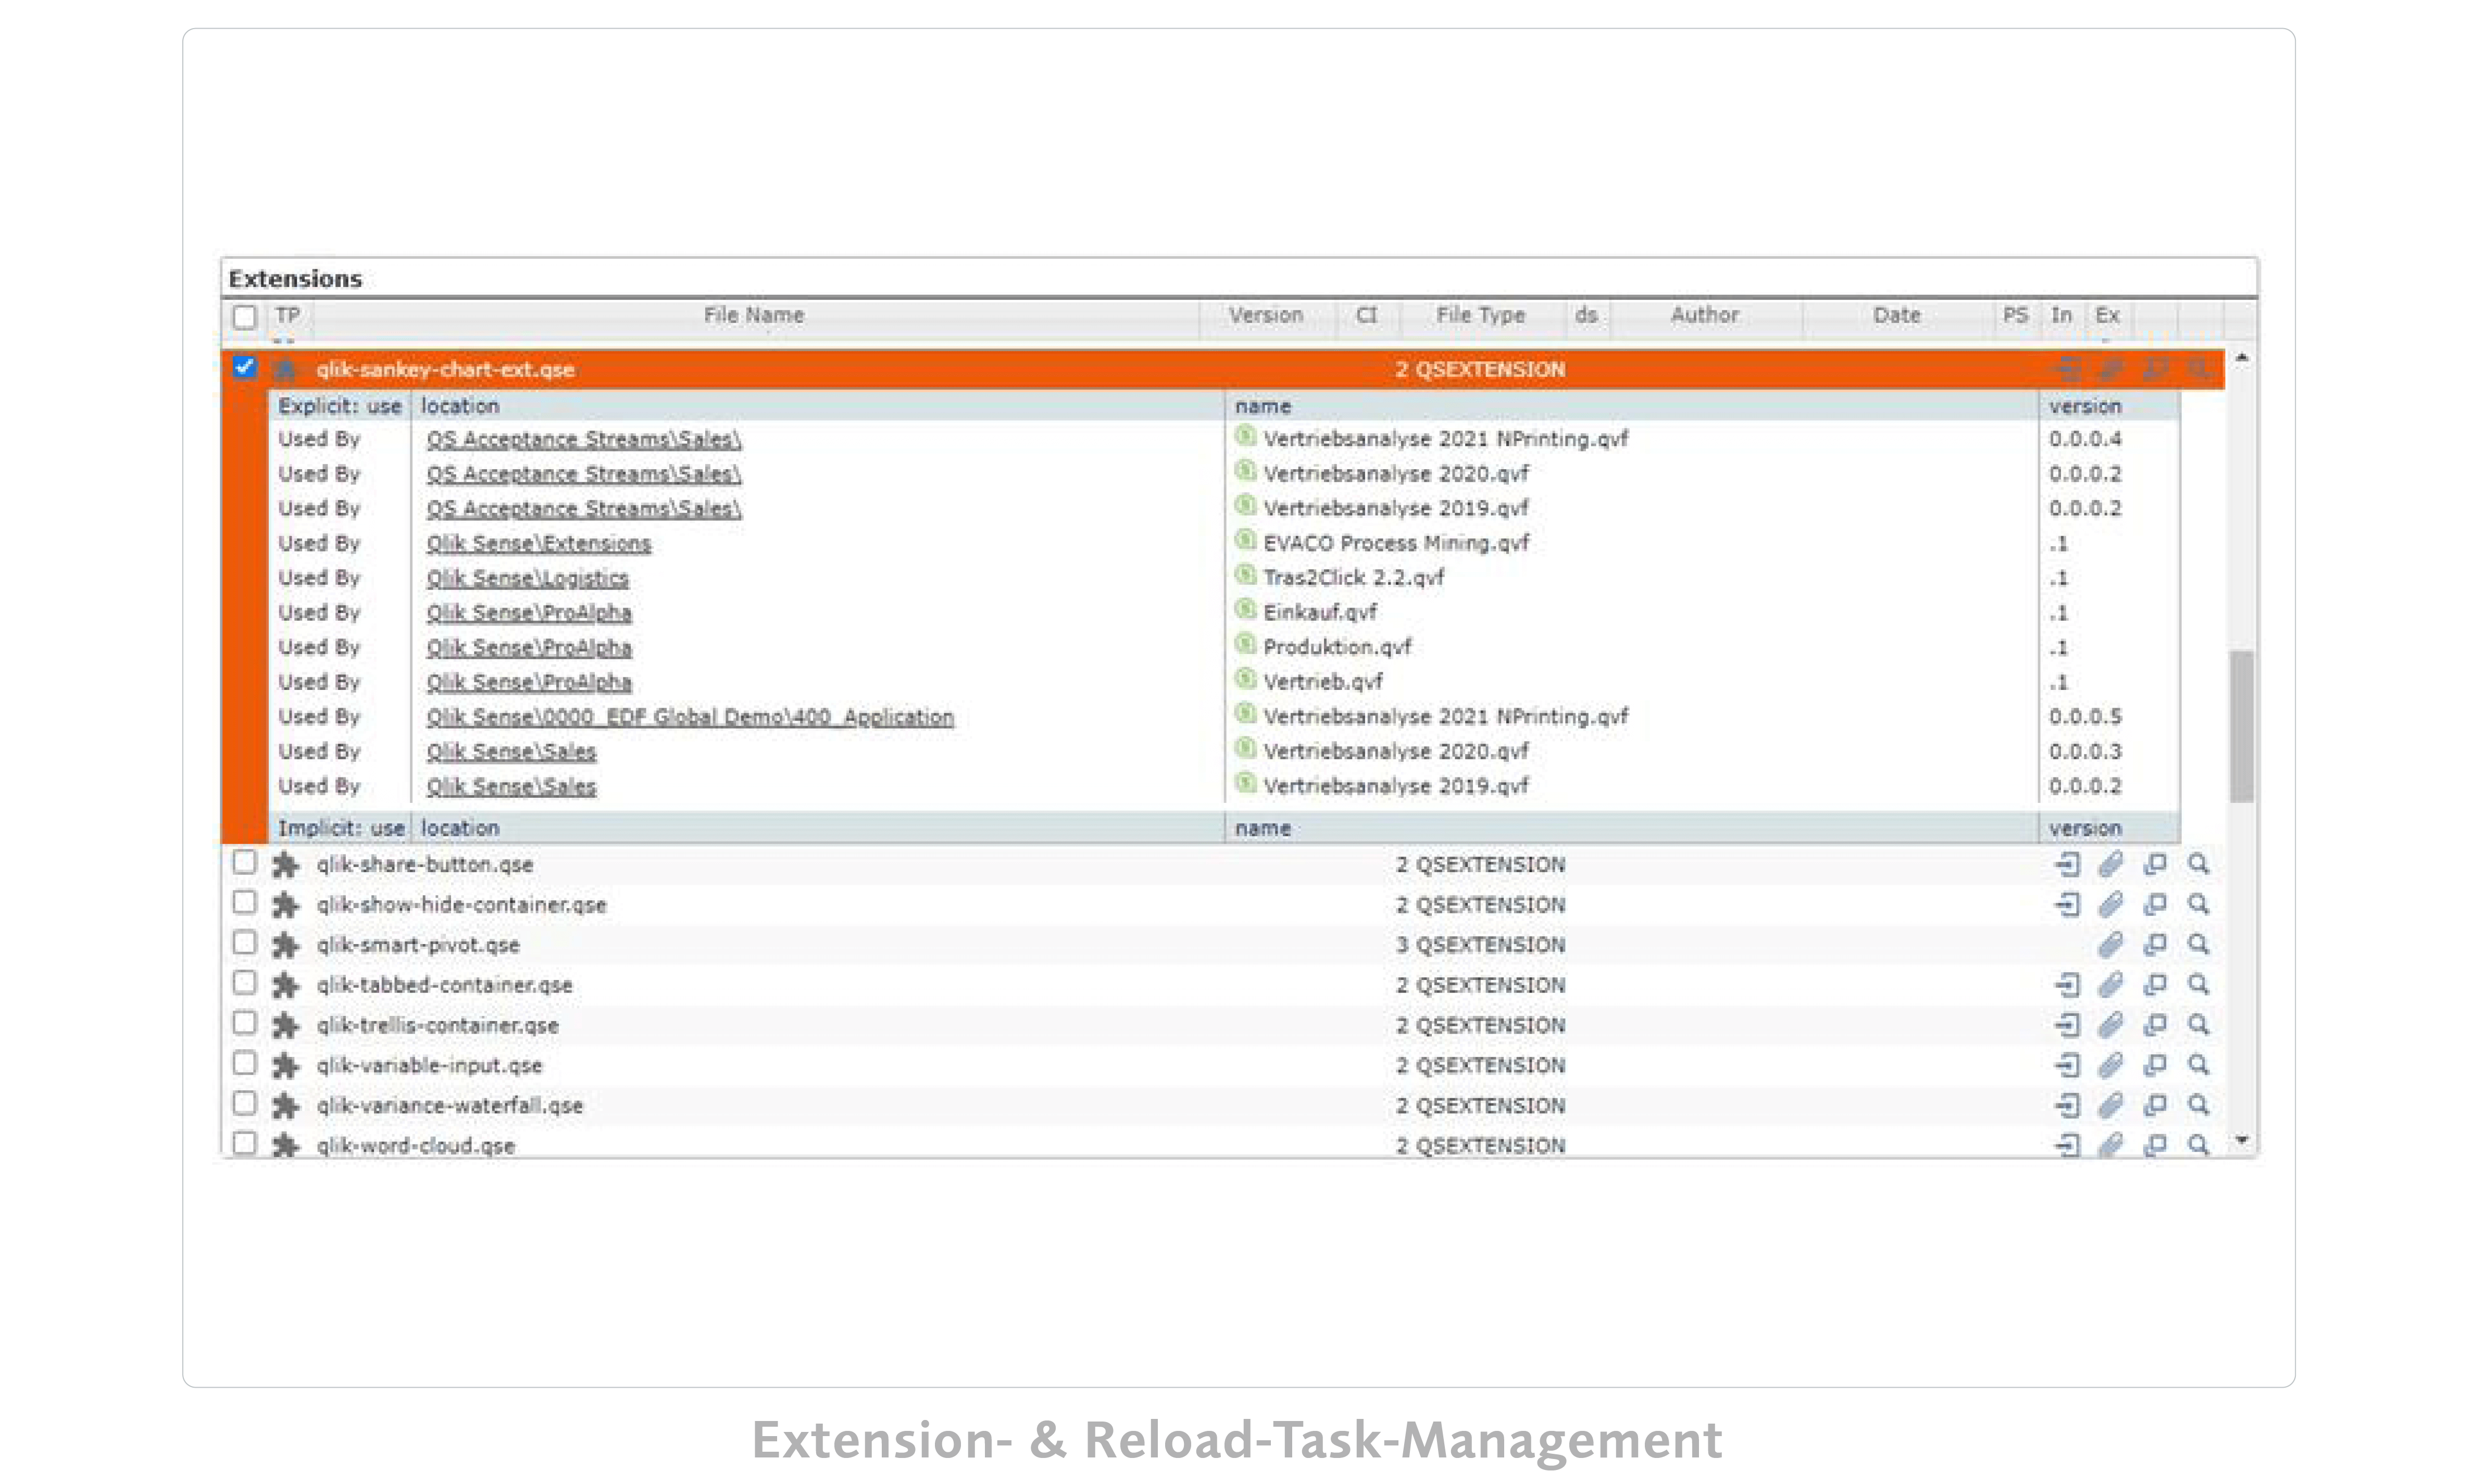Click the Tras2Click 2.2.qvf app name
Screen dimensions: 2474x1484
tap(1354, 578)
